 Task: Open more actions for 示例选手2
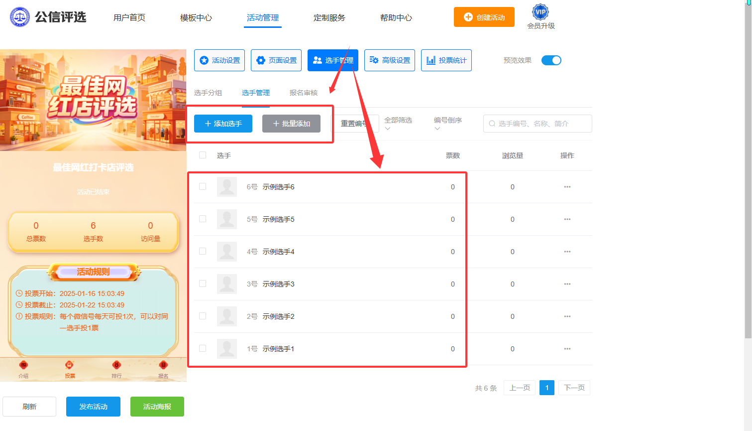pyautogui.click(x=567, y=316)
